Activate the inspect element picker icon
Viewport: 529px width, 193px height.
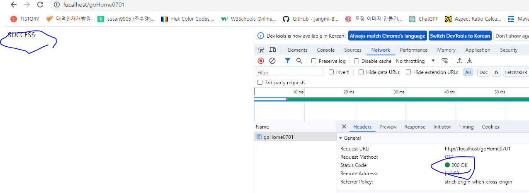261,50
